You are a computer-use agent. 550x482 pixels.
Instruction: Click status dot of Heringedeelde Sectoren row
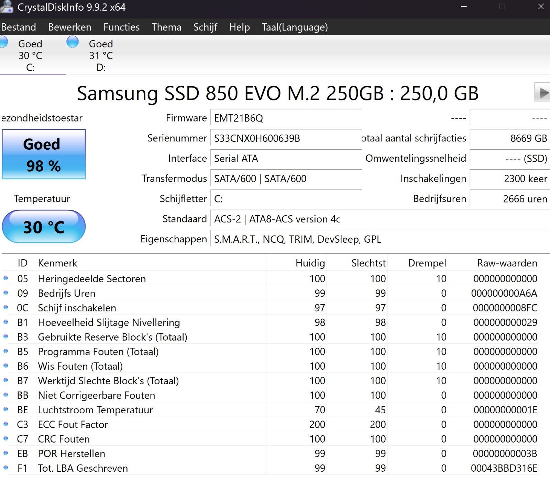(x=5, y=278)
